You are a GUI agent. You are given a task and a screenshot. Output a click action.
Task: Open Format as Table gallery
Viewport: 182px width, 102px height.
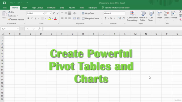point(143,16)
